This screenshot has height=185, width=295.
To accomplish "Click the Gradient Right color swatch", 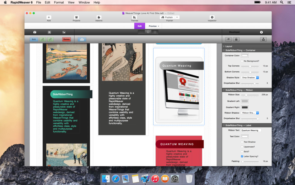I will click(x=245, y=107).
